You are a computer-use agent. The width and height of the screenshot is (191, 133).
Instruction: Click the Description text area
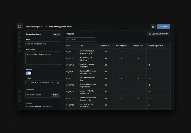pos(43,58)
